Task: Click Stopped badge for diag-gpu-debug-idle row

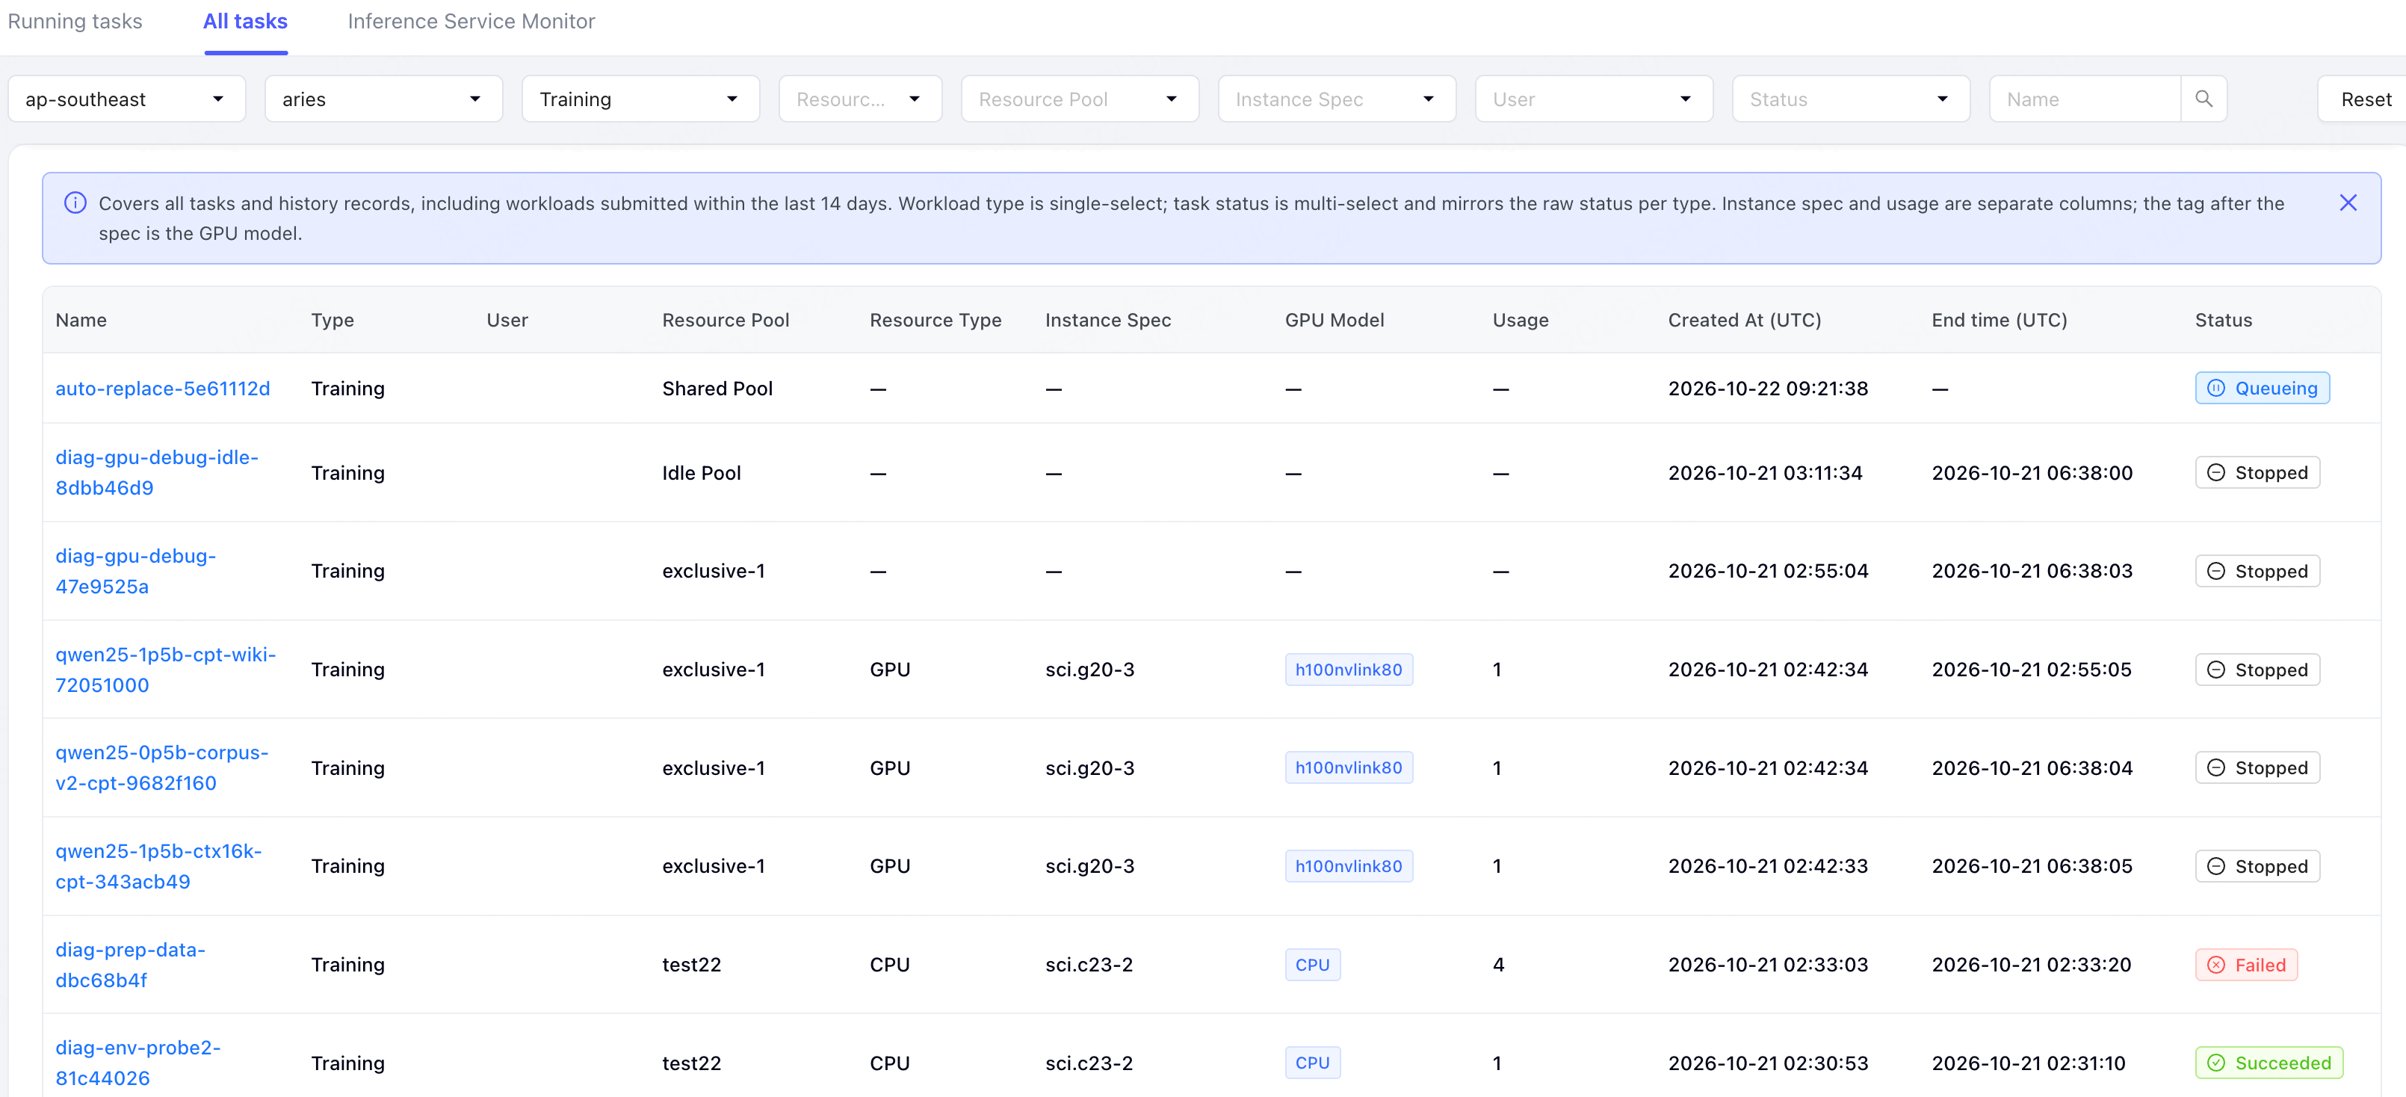Action: pos(2257,473)
